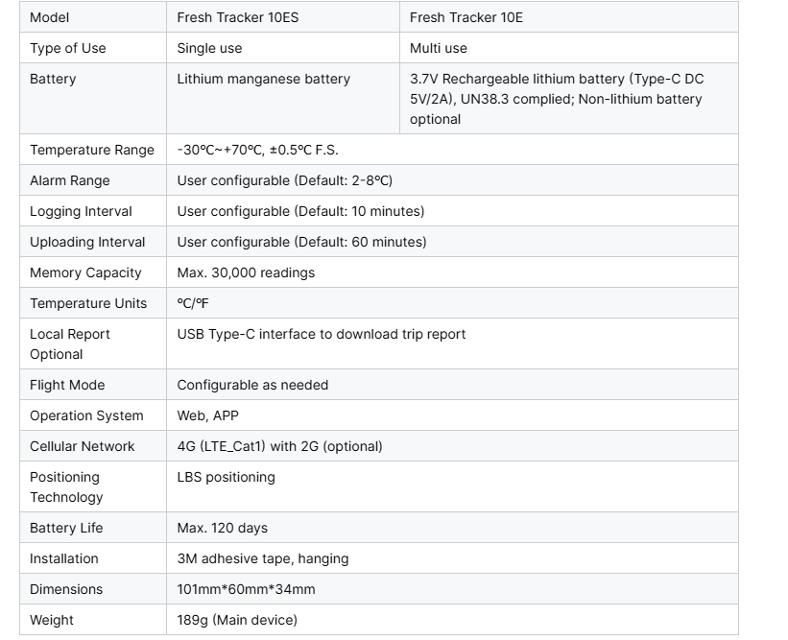Click the "101mm*60mm*34mm" dimensions value
Screen dimensions: 788x640
pyautogui.click(x=246, y=589)
